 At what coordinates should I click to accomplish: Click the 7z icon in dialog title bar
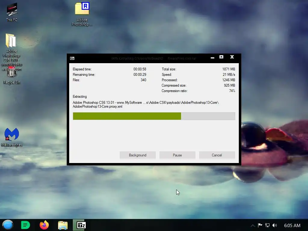[x=72, y=58]
